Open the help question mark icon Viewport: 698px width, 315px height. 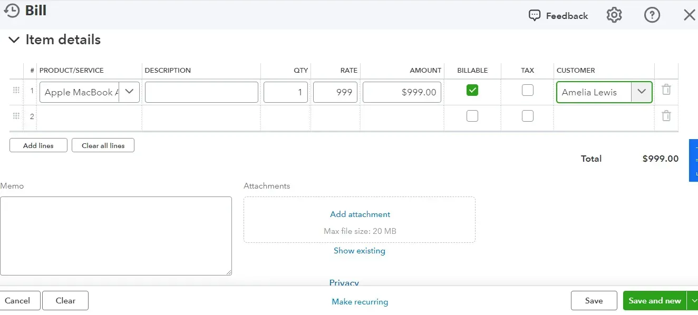(x=652, y=15)
